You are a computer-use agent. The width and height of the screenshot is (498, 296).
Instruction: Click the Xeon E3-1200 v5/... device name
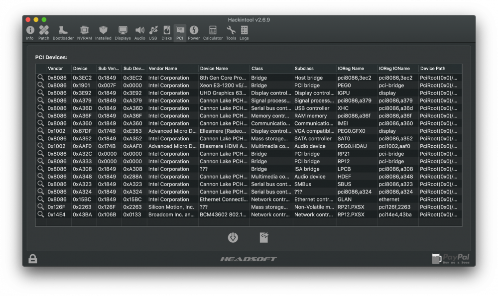(224, 86)
